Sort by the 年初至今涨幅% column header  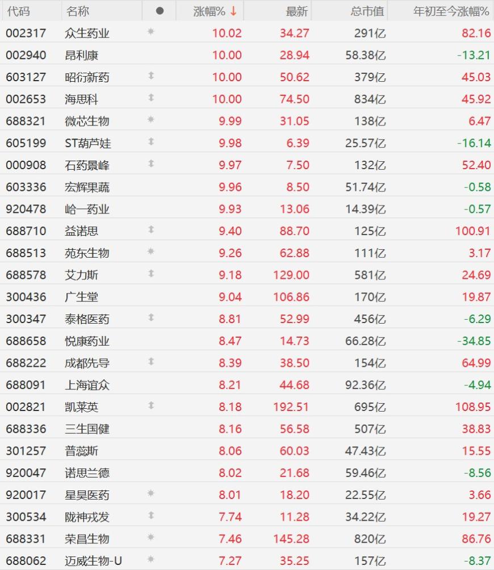pyautogui.click(x=451, y=11)
